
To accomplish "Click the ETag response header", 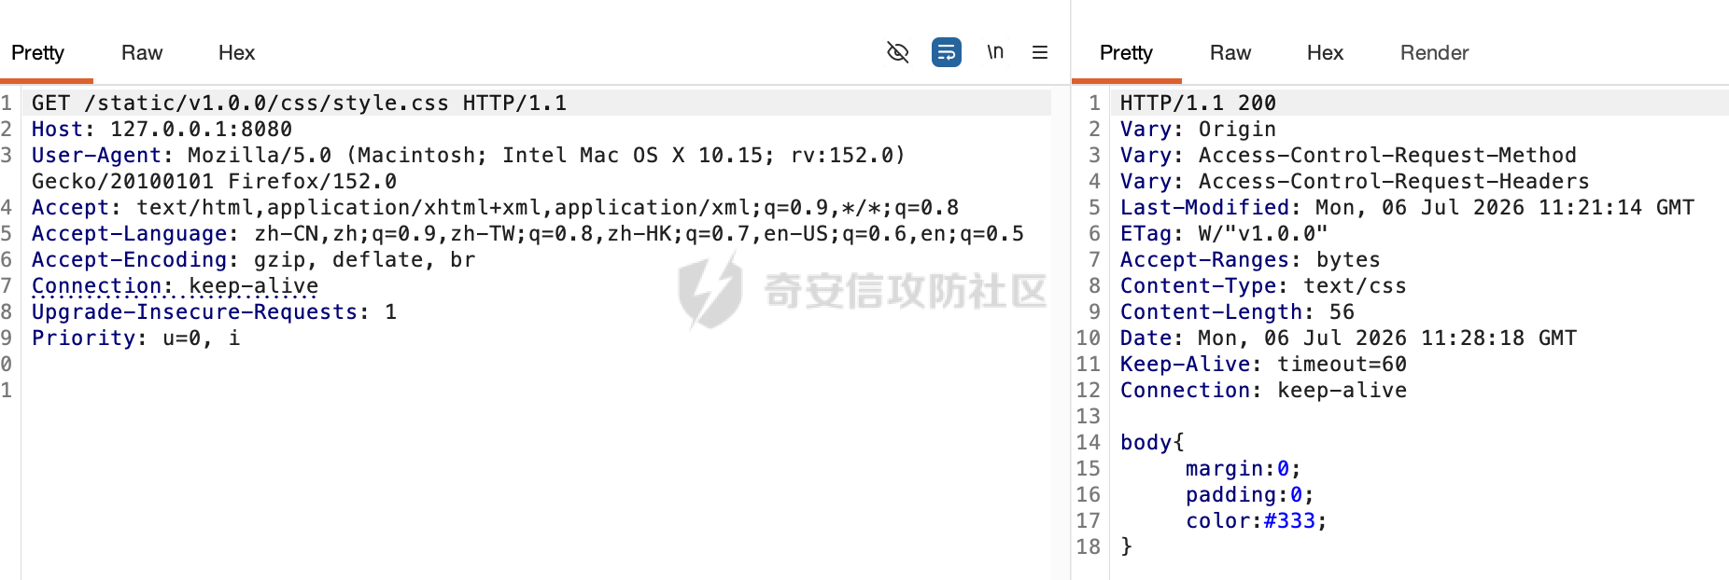I will tap(1224, 233).
